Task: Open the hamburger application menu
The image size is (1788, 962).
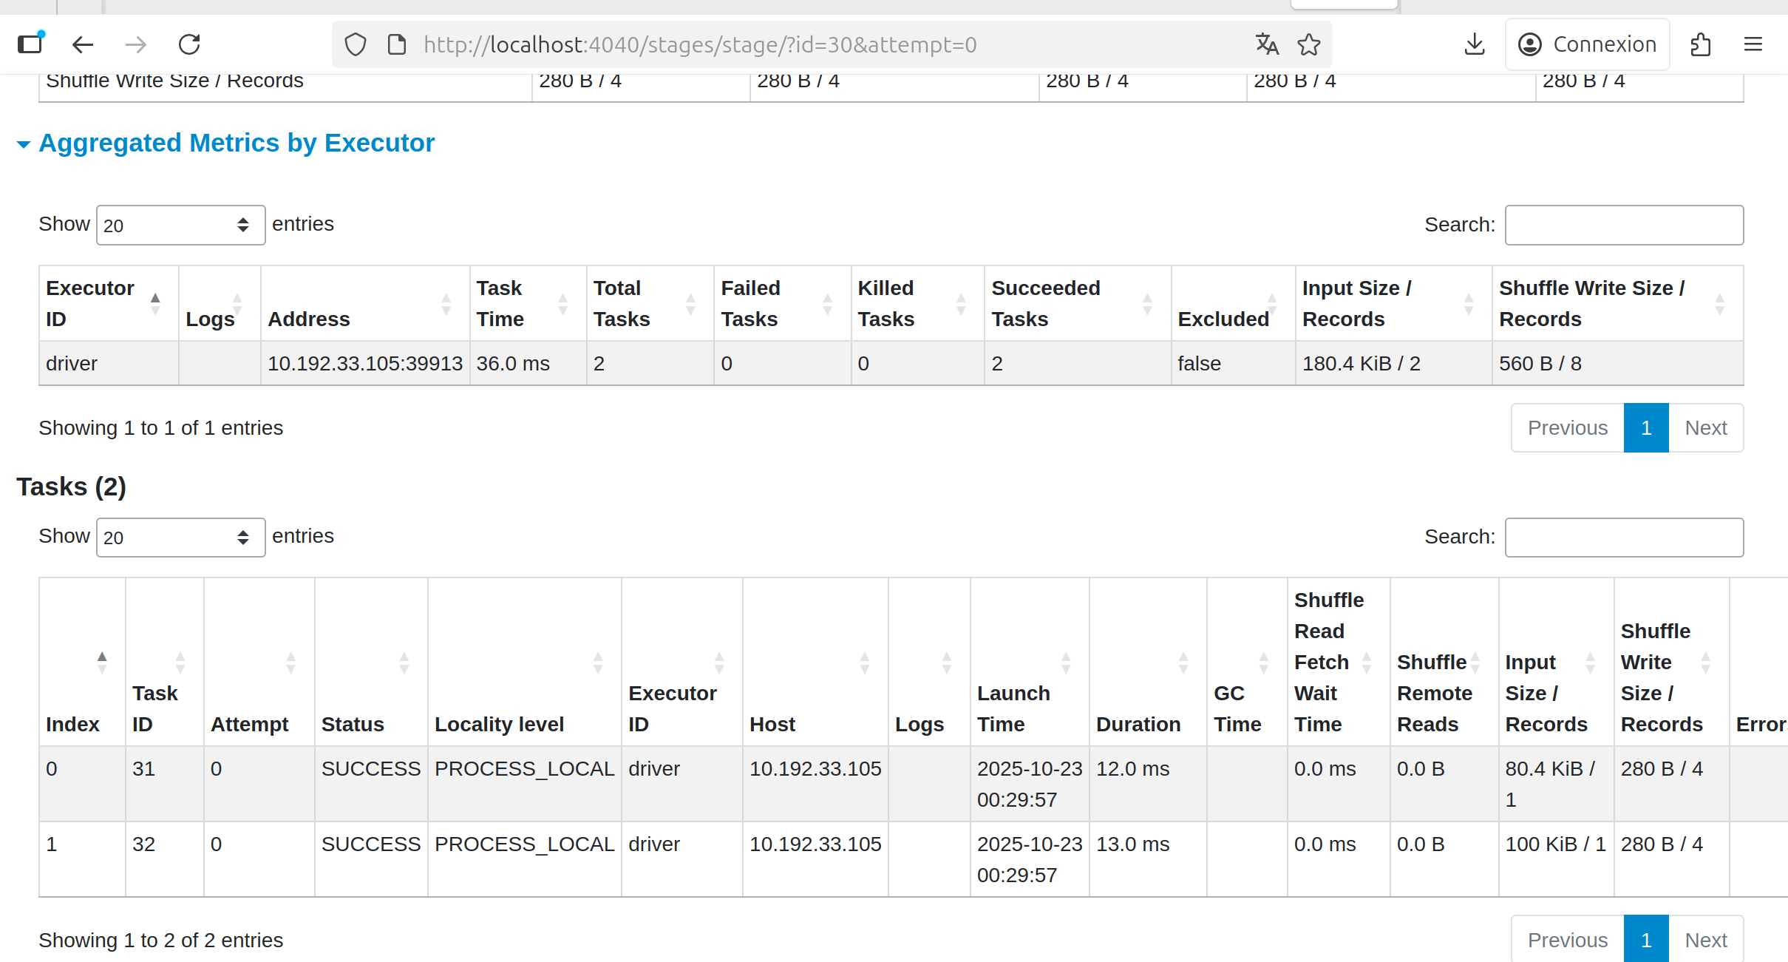Action: point(1753,44)
